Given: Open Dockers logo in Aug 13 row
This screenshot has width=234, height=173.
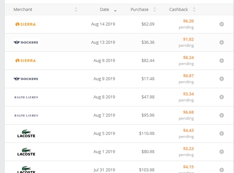Looking at the screenshot, I should coord(26,42).
